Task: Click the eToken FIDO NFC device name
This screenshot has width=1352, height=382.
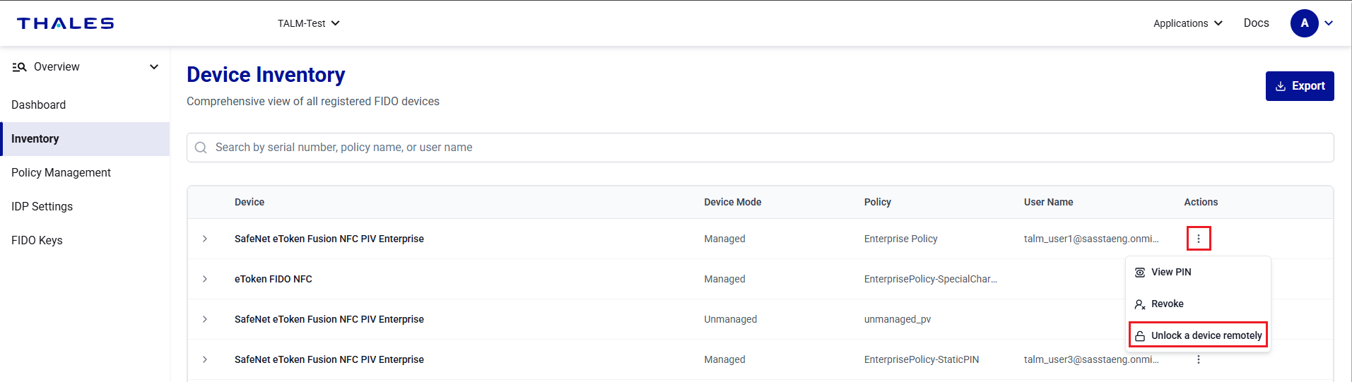Action: (x=273, y=279)
